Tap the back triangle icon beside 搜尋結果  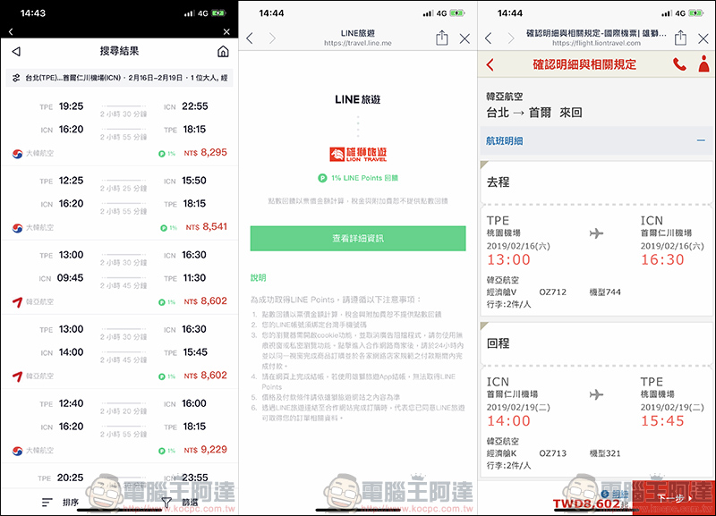click(16, 51)
